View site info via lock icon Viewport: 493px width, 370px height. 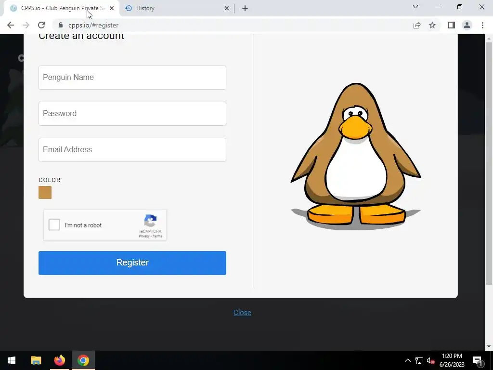(61, 25)
